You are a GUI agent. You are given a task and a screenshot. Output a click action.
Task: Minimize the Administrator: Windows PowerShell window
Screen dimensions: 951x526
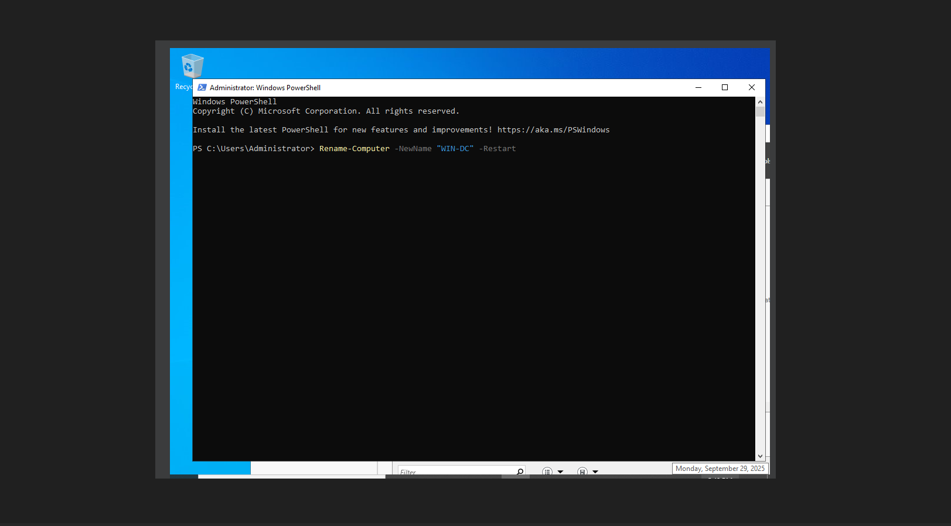pyautogui.click(x=698, y=87)
